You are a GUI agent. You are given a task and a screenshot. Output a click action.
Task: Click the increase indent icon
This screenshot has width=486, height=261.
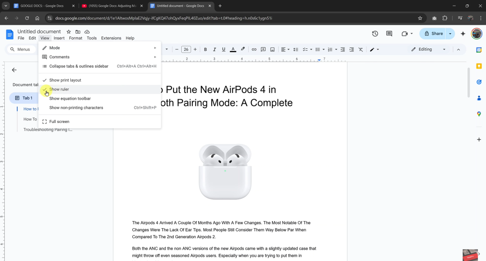352,49
